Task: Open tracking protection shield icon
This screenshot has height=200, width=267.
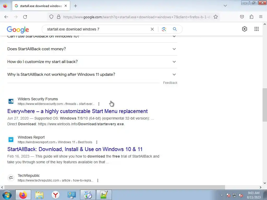Action: point(51,17)
